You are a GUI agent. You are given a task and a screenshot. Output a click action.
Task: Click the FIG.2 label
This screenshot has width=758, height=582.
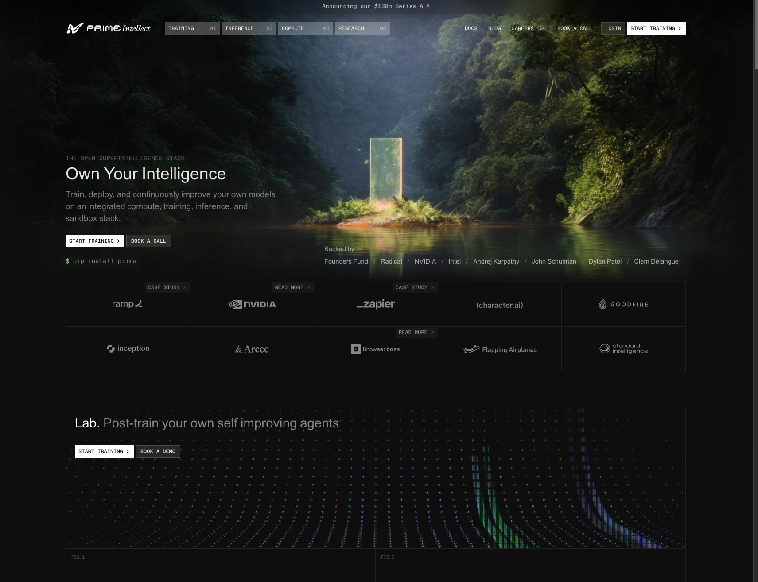[388, 557]
